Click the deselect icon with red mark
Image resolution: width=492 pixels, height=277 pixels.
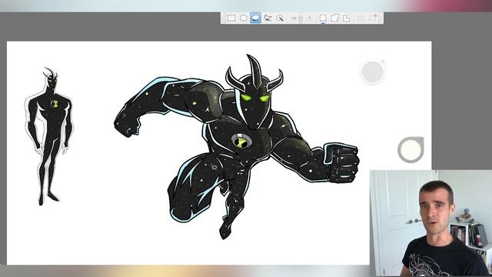click(x=373, y=18)
